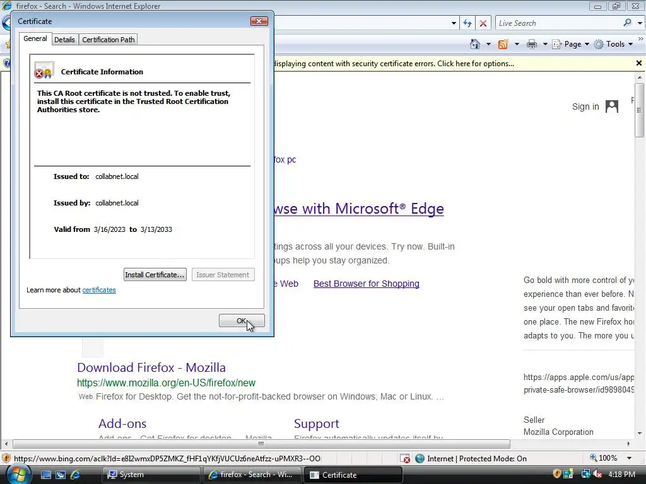Click Issued to collabnet.local text
Viewport: 646px width, 484px height.
tap(117, 176)
